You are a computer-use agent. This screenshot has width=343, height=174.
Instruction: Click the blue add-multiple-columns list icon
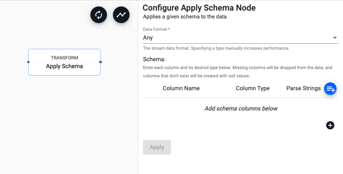(x=330, y=89)
